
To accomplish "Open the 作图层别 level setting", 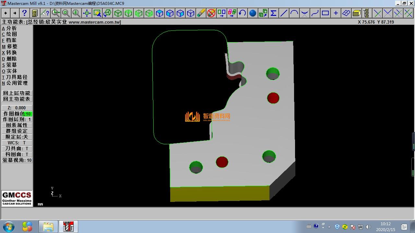I will (x=17, y=119).
